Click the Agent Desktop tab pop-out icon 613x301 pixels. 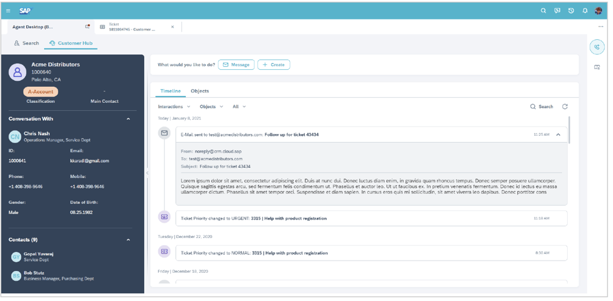coord(88,27)
